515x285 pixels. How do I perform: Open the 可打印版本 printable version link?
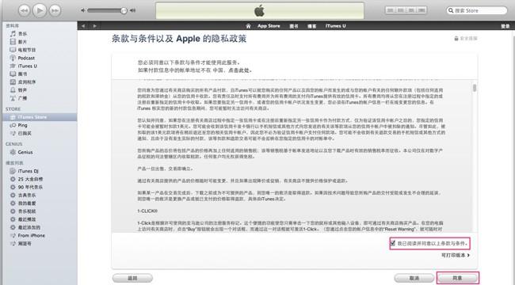click(x=456, y=255)
